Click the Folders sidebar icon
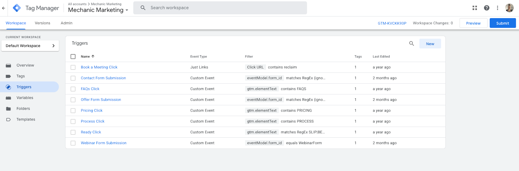 8,109
